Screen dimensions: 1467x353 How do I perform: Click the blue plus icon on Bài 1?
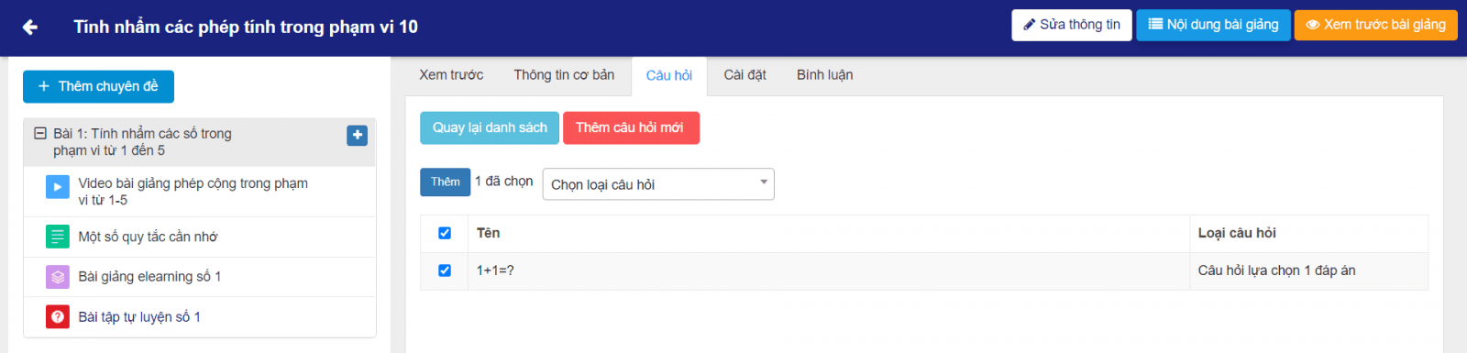pos(358,135)
